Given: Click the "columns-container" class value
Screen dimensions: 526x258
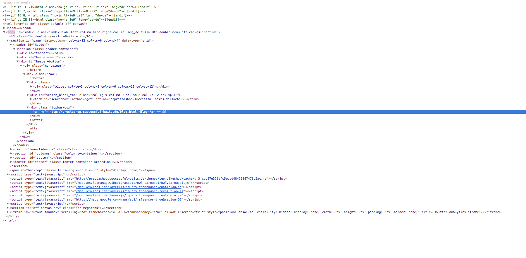Looking at the screenshot, I should click(82, 153).
